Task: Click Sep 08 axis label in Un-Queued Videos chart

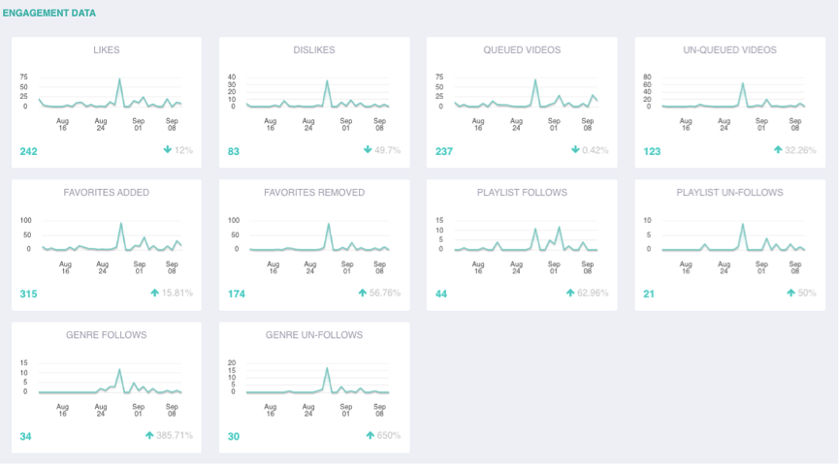Action: coord(795,125)
